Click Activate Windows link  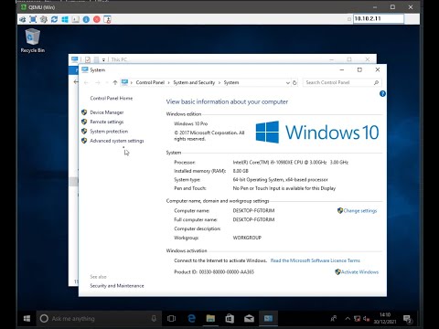pyautogui.click(x=359, y=272)
